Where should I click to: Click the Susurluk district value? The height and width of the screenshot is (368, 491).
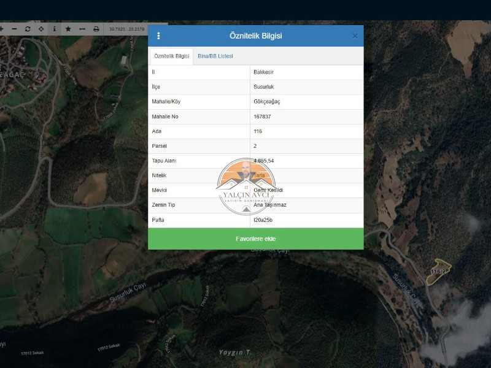264,86
